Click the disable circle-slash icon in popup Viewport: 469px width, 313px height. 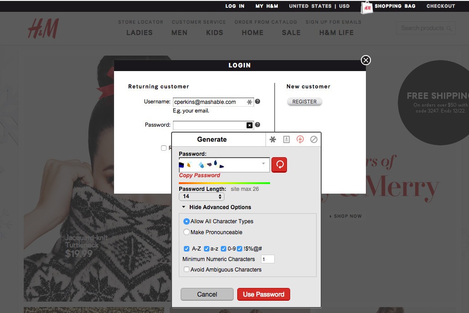pyautogui.click(x=314, y=139)
